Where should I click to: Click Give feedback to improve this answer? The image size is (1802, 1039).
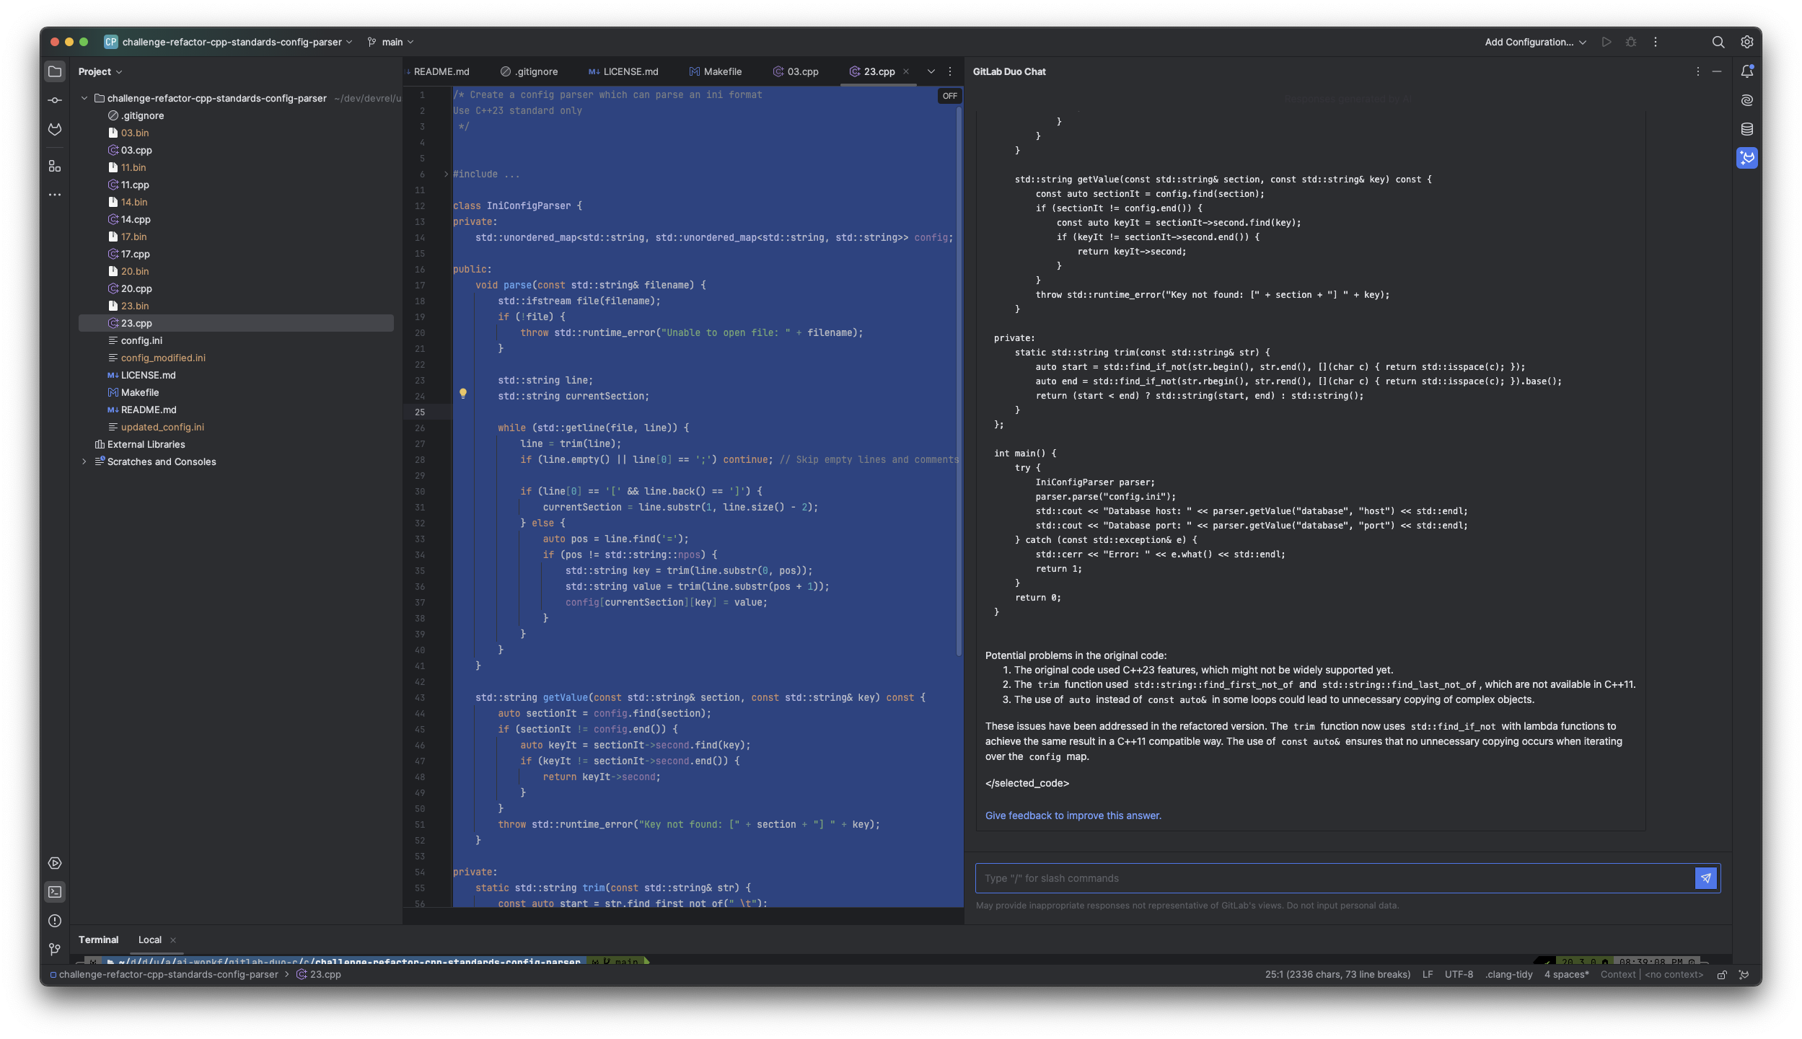click(1073, 815)
